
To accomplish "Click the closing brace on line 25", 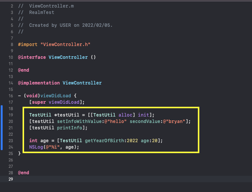I will 19,153.
